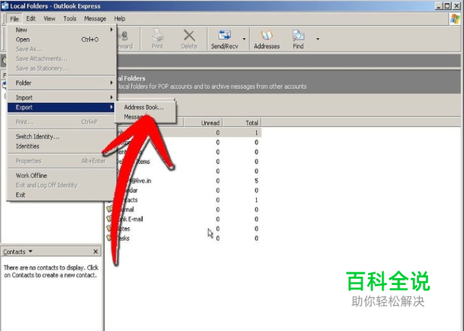Click the Total column header
This screenshot has height=331, width=464.
(x=242, y=123)
